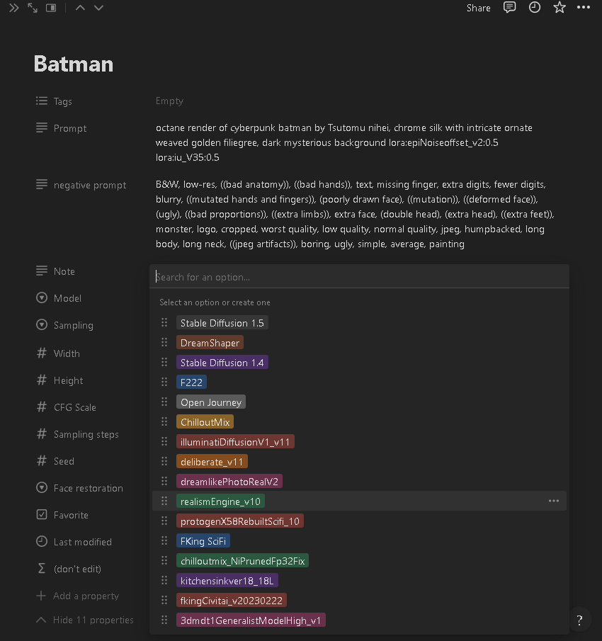This screenshot has height=641, width=602.
Task: Toggle the star to favorite this page
Action: [x=560, y=8]
